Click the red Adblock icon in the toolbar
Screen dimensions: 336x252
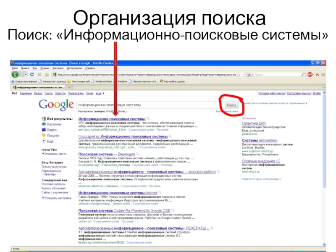click(310, 75)
